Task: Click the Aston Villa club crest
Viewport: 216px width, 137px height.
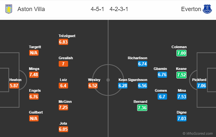Action: (x=9, y=9)
